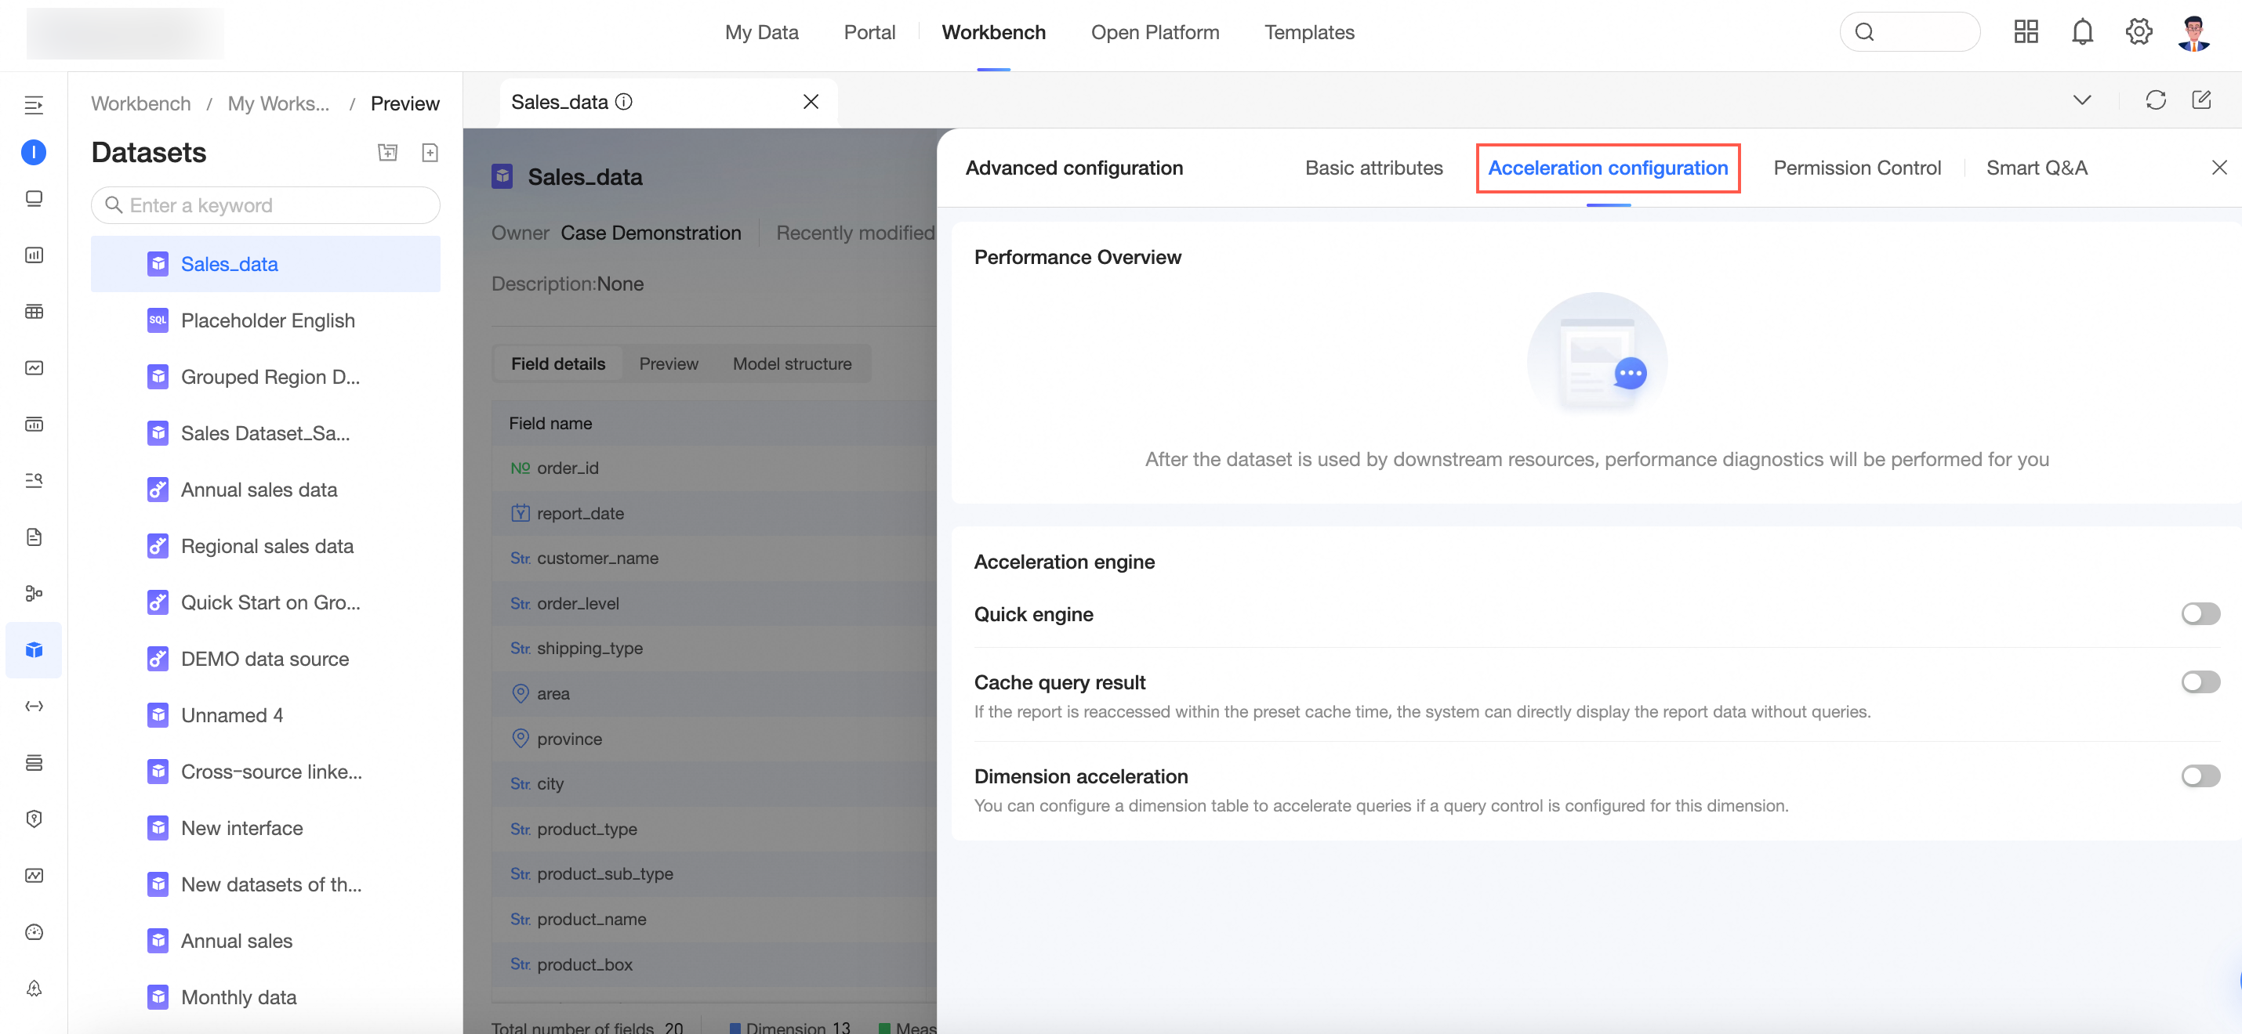Screen dimensions: 2242x1034
Task: Click the create new dataset icon
Action: (x=430, y=152)
